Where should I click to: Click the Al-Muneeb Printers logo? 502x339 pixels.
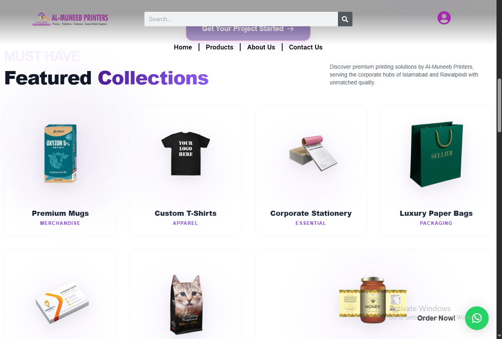[x=70, y=19]
